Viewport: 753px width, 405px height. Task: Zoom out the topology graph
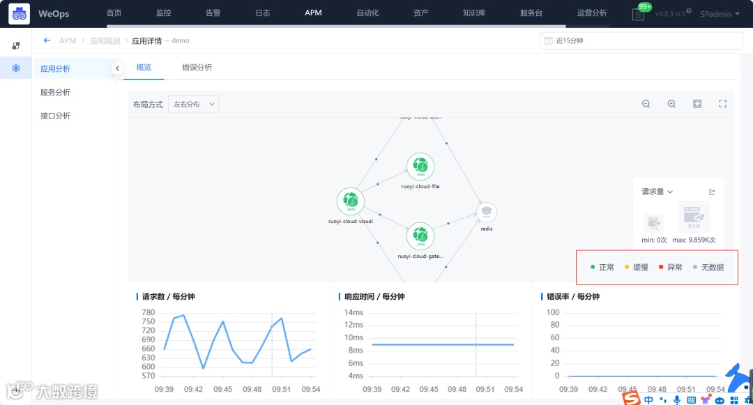coord(646,104)
